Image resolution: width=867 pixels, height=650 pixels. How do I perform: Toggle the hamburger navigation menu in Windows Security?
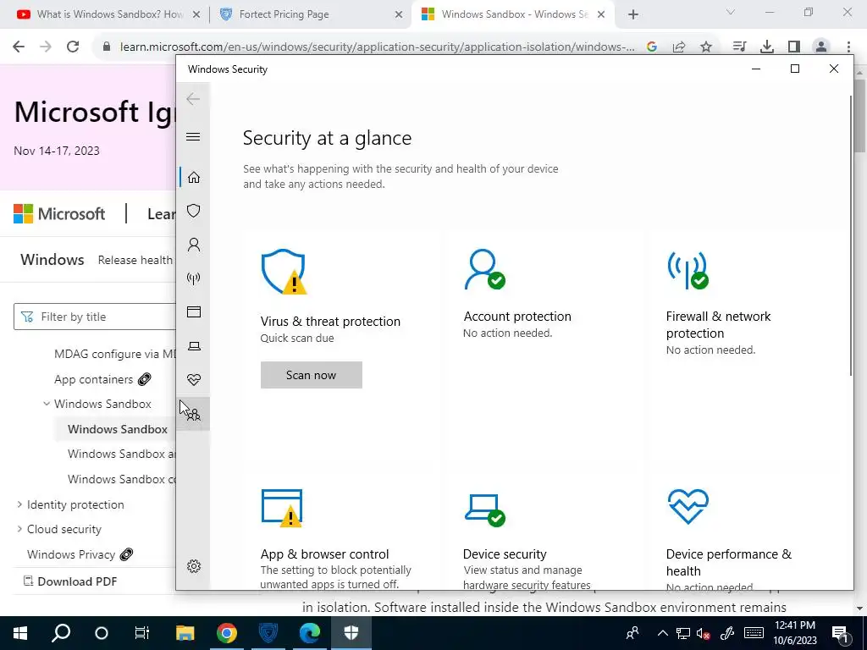(x=193, y=136)
